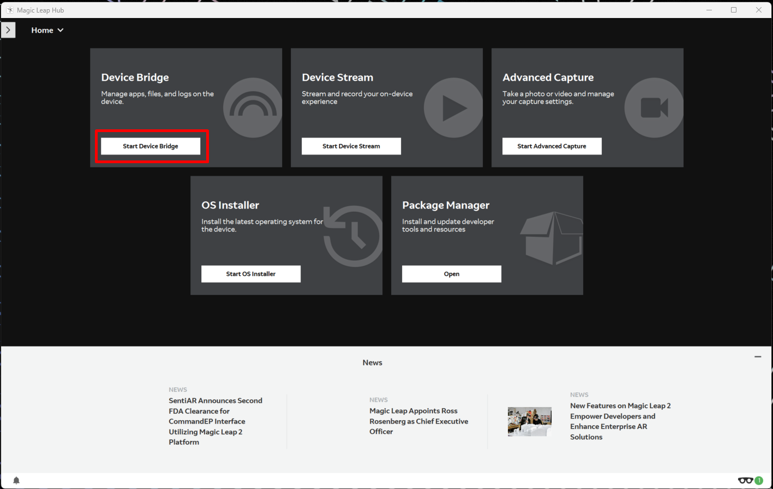Collapse the News panel
The image size is (773, 489).
[758, 357]
